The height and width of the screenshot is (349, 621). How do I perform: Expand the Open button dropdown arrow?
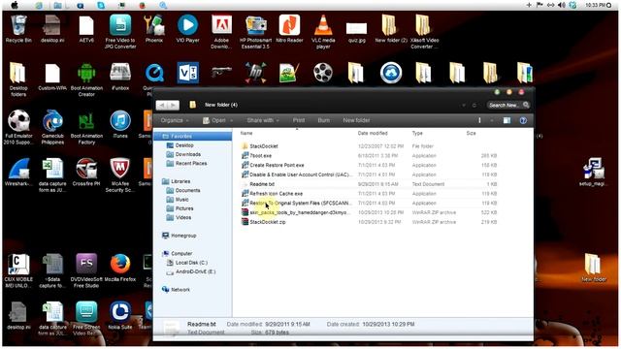(231, 120)
